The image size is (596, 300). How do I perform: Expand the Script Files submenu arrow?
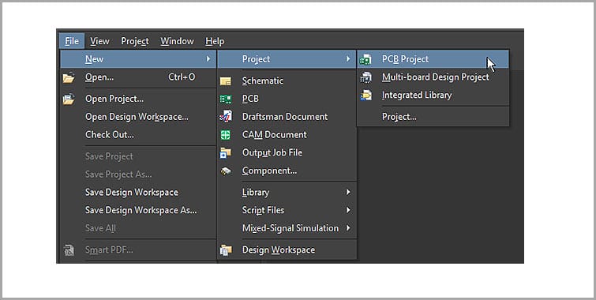point(348,210)
